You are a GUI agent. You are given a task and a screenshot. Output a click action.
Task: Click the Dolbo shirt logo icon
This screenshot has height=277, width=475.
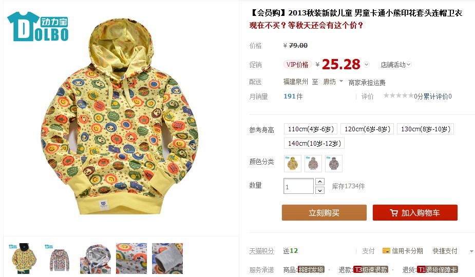coord(37,27)
